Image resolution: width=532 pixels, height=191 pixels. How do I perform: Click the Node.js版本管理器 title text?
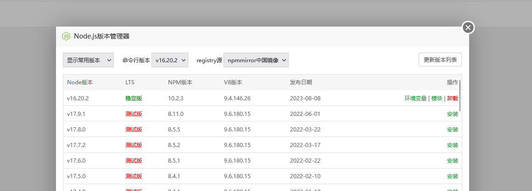(x=101, y=36)
